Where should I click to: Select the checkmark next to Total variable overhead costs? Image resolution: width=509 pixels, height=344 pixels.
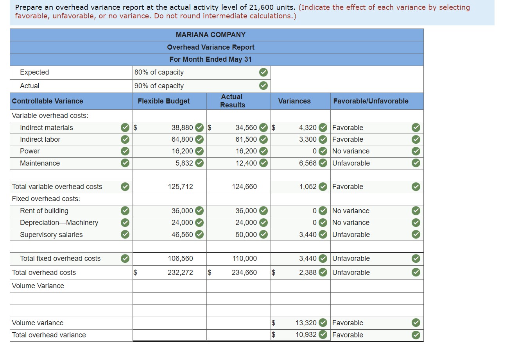point(124,187)
